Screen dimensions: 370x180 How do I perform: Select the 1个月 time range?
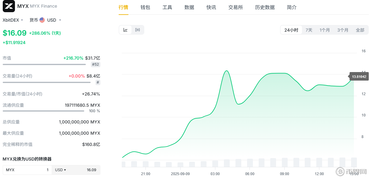point(325,30)
